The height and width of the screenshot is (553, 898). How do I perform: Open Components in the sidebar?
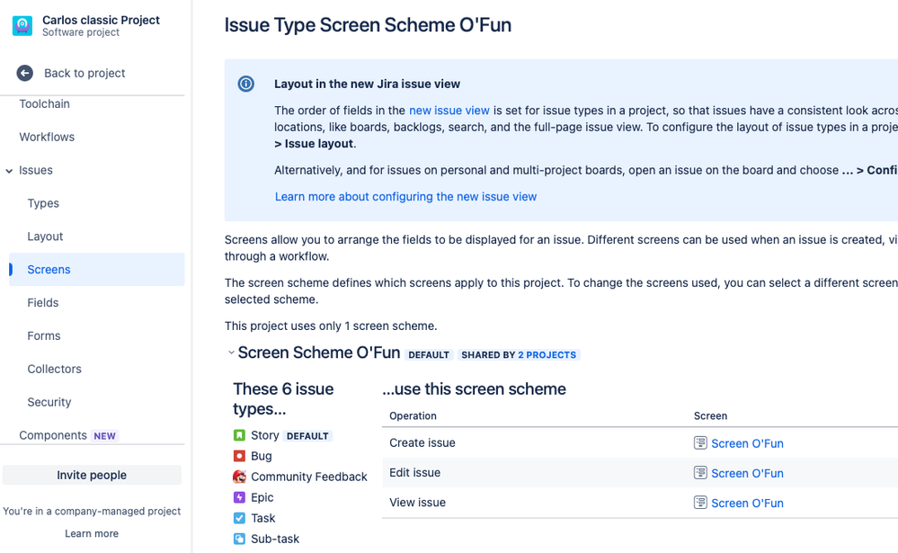pyautogui.click(x=53, y=435)
